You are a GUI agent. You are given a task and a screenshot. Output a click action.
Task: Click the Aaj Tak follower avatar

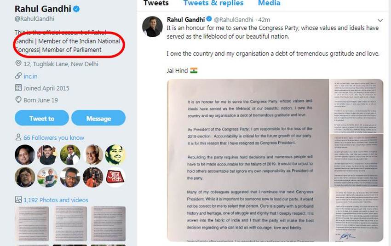115,177
